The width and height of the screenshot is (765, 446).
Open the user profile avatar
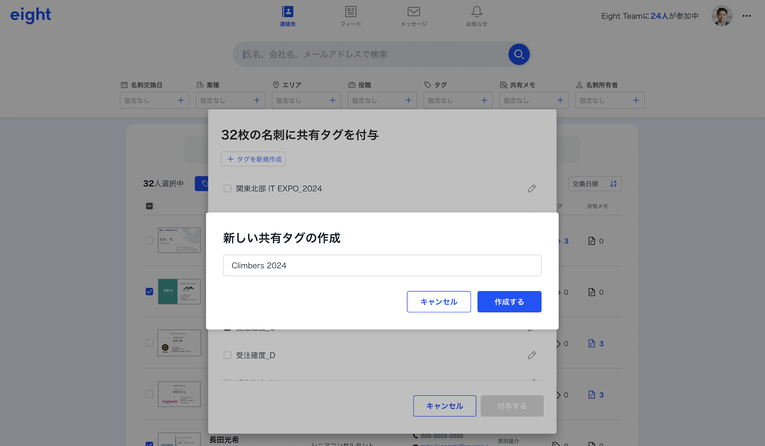click(x=722, y=16)
